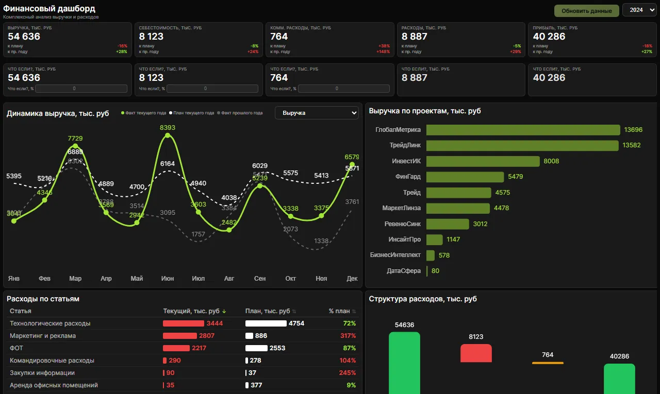660x394 pixels.
Task: Click the Аренда офисных помещений row label
Action: point(54,385)
